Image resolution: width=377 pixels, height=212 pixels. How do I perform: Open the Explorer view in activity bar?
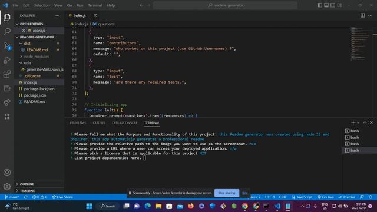click(x=7, y=17)
